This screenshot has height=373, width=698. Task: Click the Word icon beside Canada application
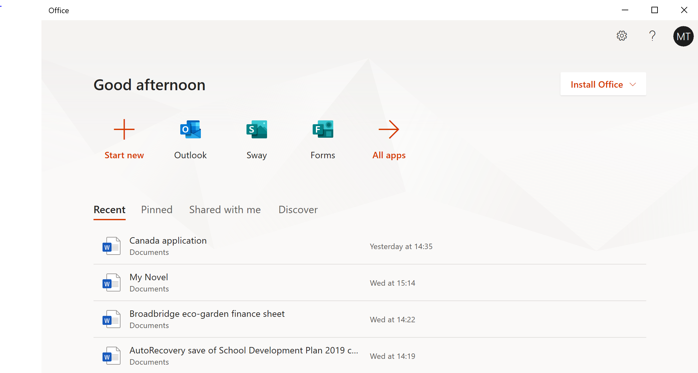tap(111, 246)
